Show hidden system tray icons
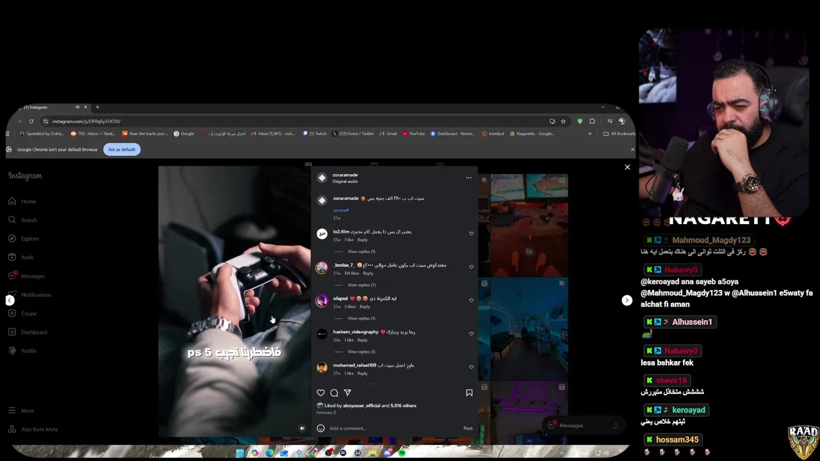The width and height of the screenshot is (820, 461). [562, 453]
